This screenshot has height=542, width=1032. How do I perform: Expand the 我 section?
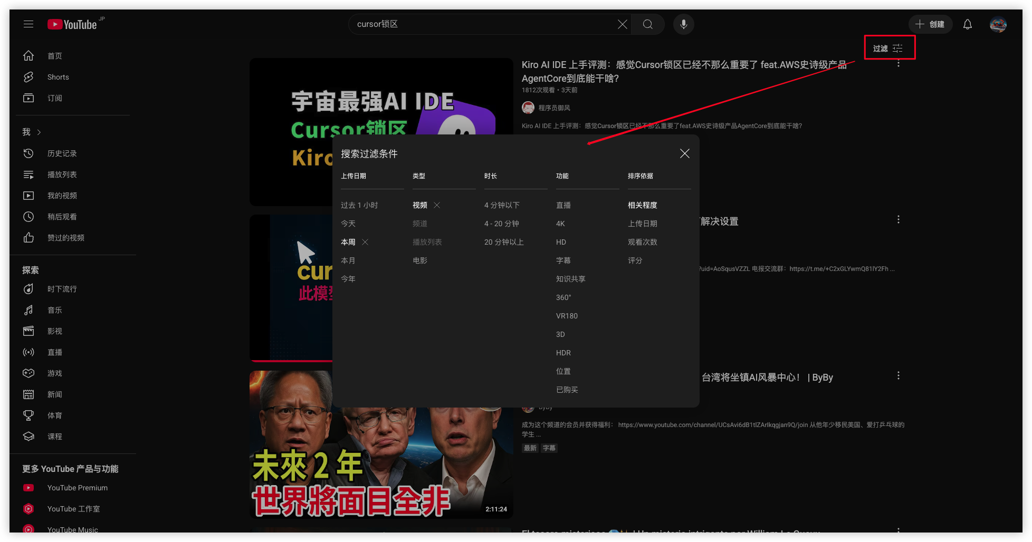(32, 132)
